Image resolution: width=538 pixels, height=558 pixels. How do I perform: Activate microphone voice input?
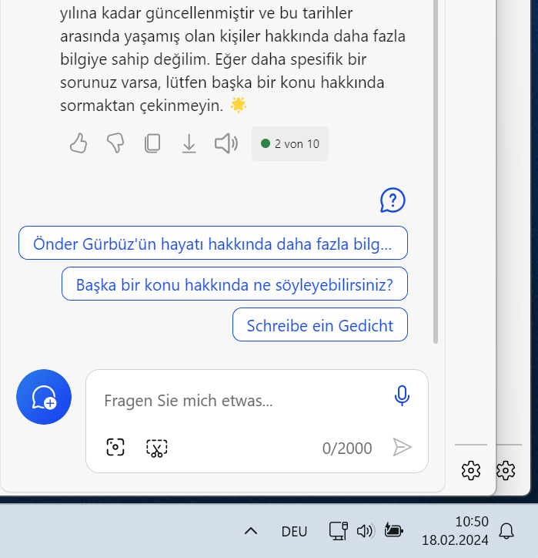[402, 395]
